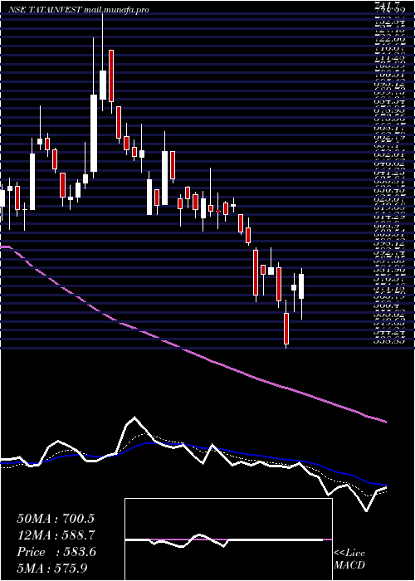Click the right end of the purple 50MA line
415x581 pixels.
[385, 422]
